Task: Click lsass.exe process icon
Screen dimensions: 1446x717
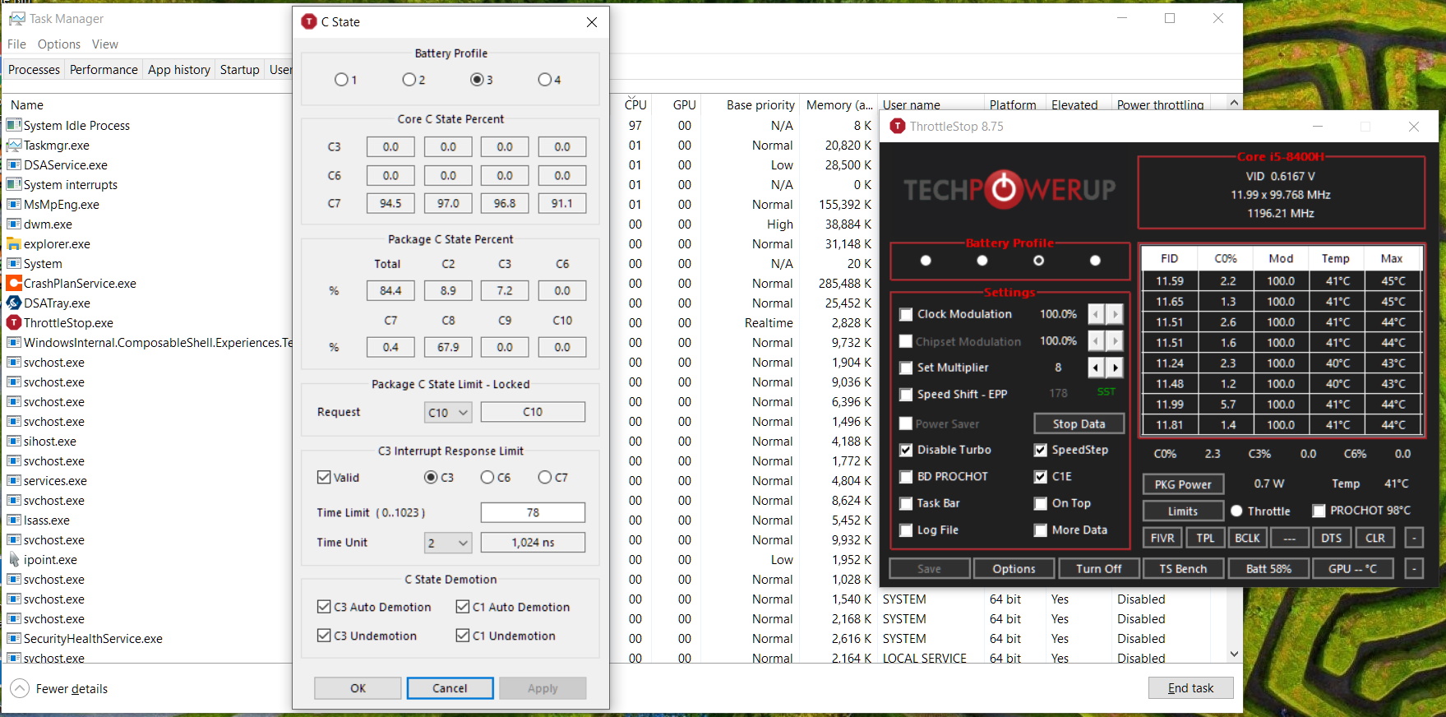Action: point(14,520)
